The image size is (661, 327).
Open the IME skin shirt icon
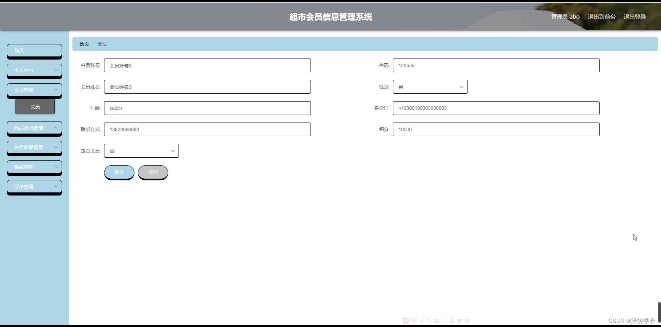[459, 321]
